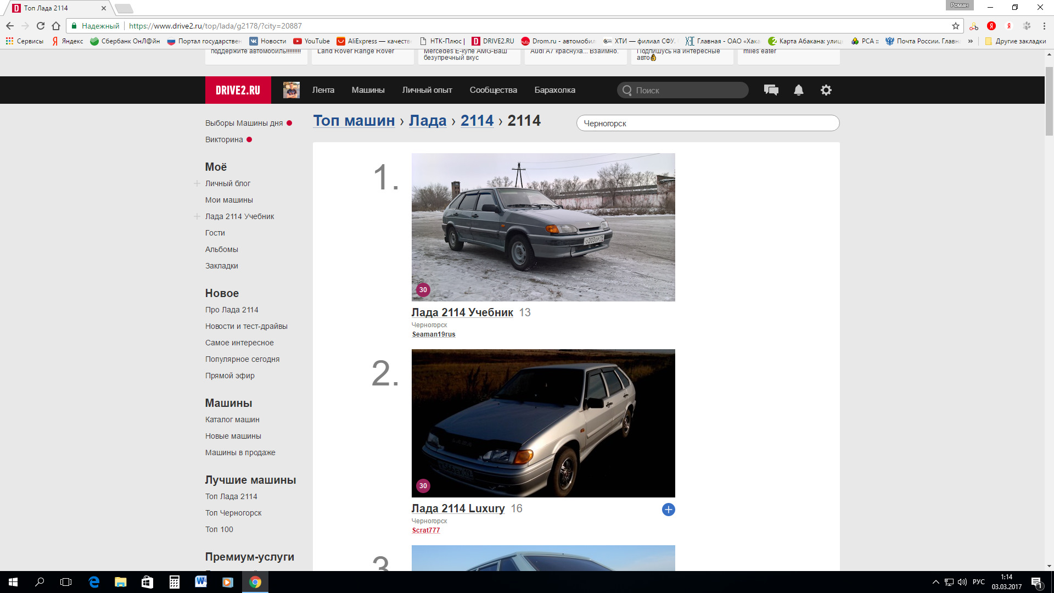1054x593 pixels.
Task: Open Выборы Машины дня in the sidebar
Action: (x=244, y=123)
